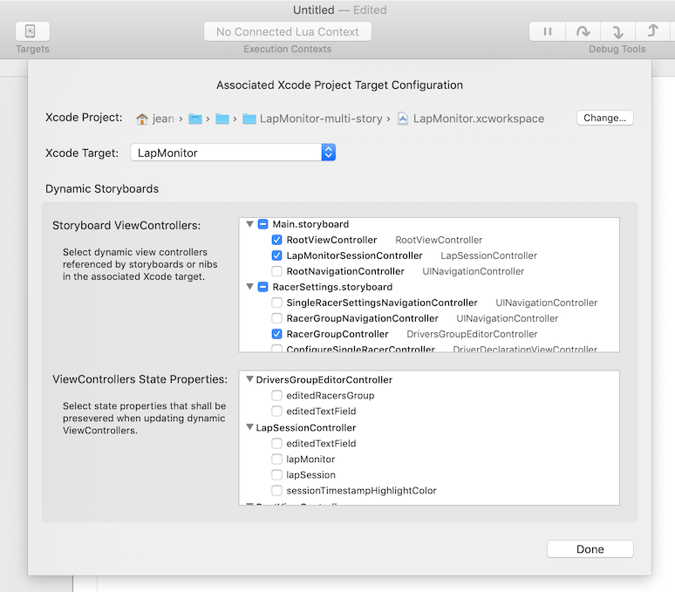
Task: Click the Debug Tools toolbar label
Action: coord(617,49)
